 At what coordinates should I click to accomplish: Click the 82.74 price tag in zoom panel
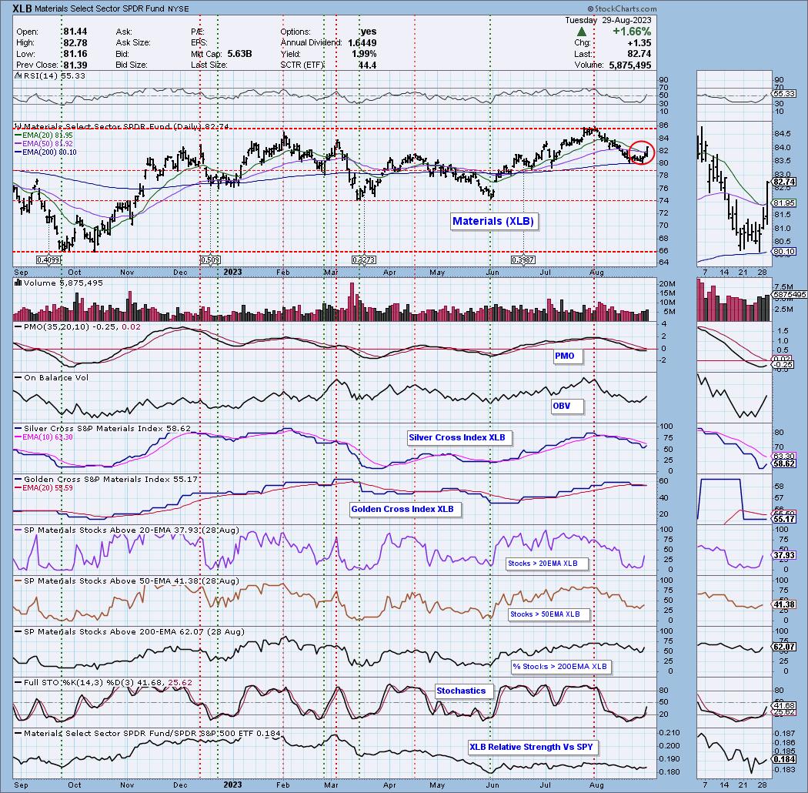(x=784, y=182)
